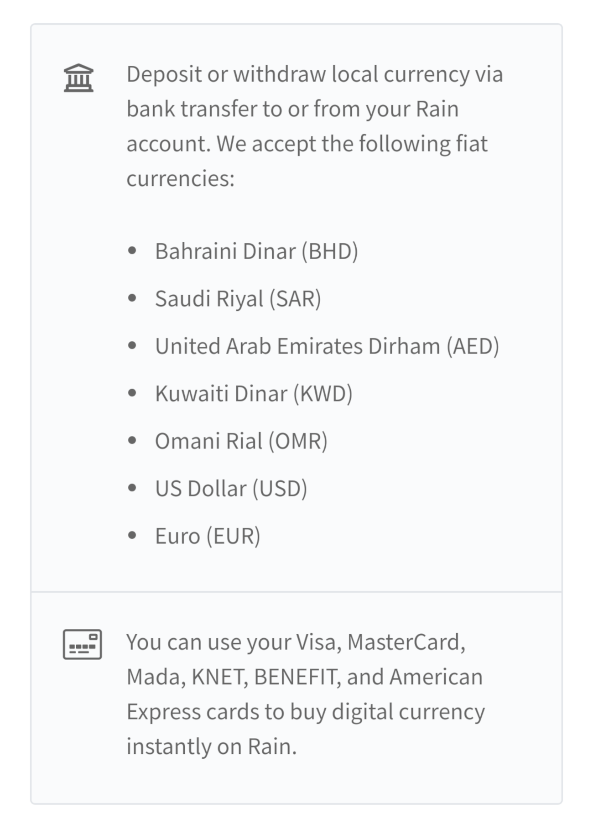Viewport: 593px width, 829px height.
Task: Click bullet point beside US Dollar
Action: tap(132, 488)
